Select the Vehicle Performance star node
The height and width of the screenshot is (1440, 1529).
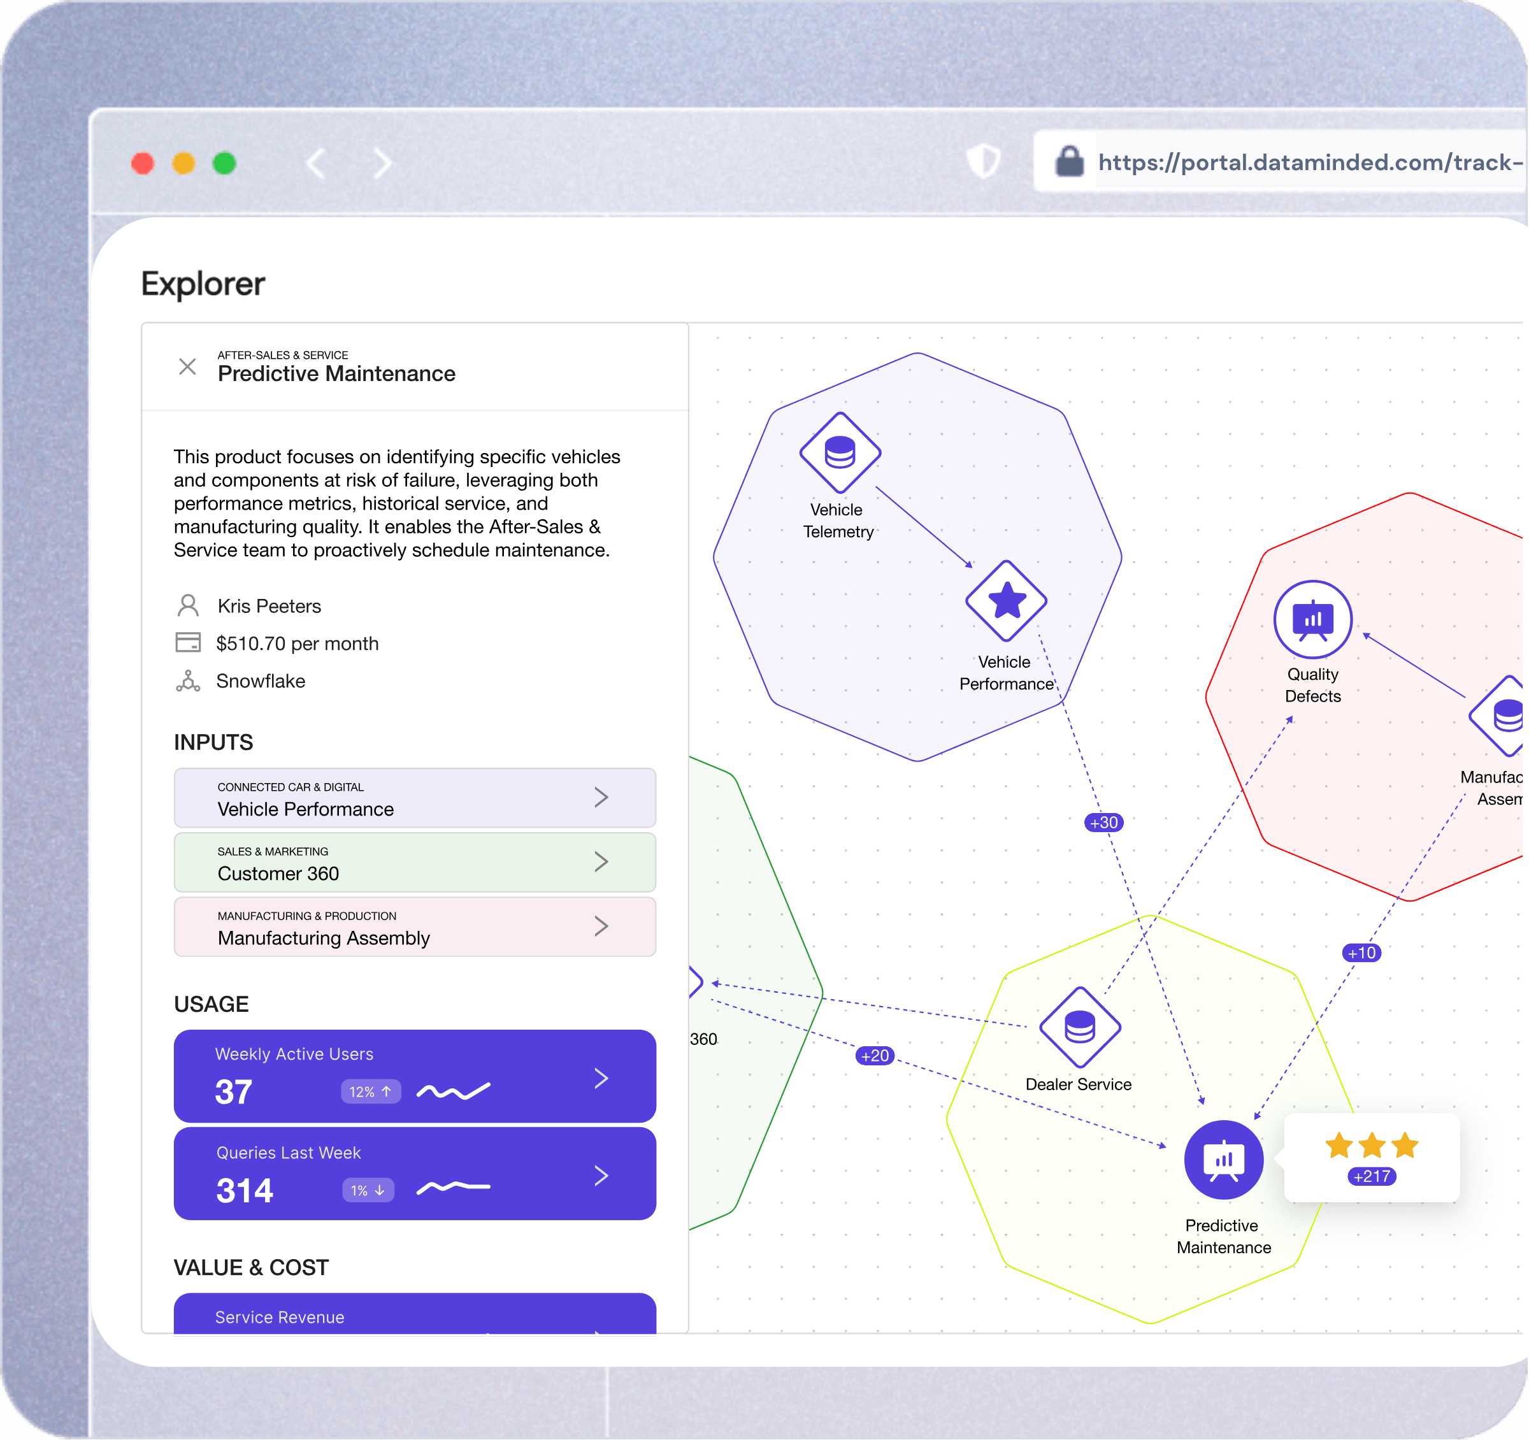pyautogui.click(x=1006, y=601)
